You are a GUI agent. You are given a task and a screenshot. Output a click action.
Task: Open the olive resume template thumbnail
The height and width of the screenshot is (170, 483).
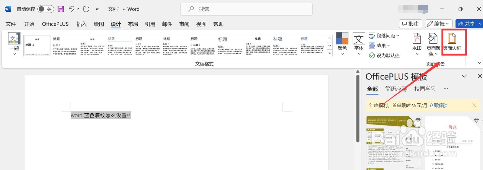(x=394, y=143)
